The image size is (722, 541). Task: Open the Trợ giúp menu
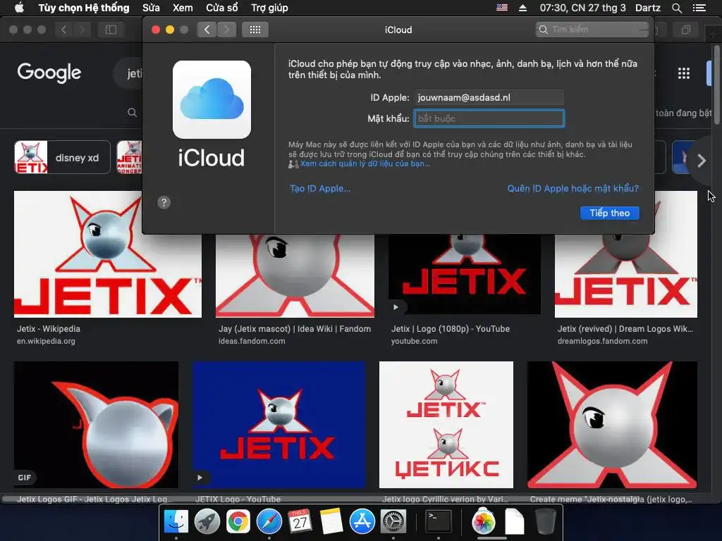(x=269, y=8)
